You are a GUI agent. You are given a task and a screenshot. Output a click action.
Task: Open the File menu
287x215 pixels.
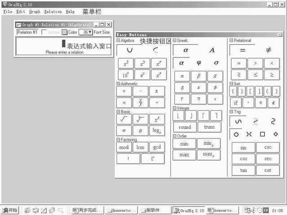[8, 12]
